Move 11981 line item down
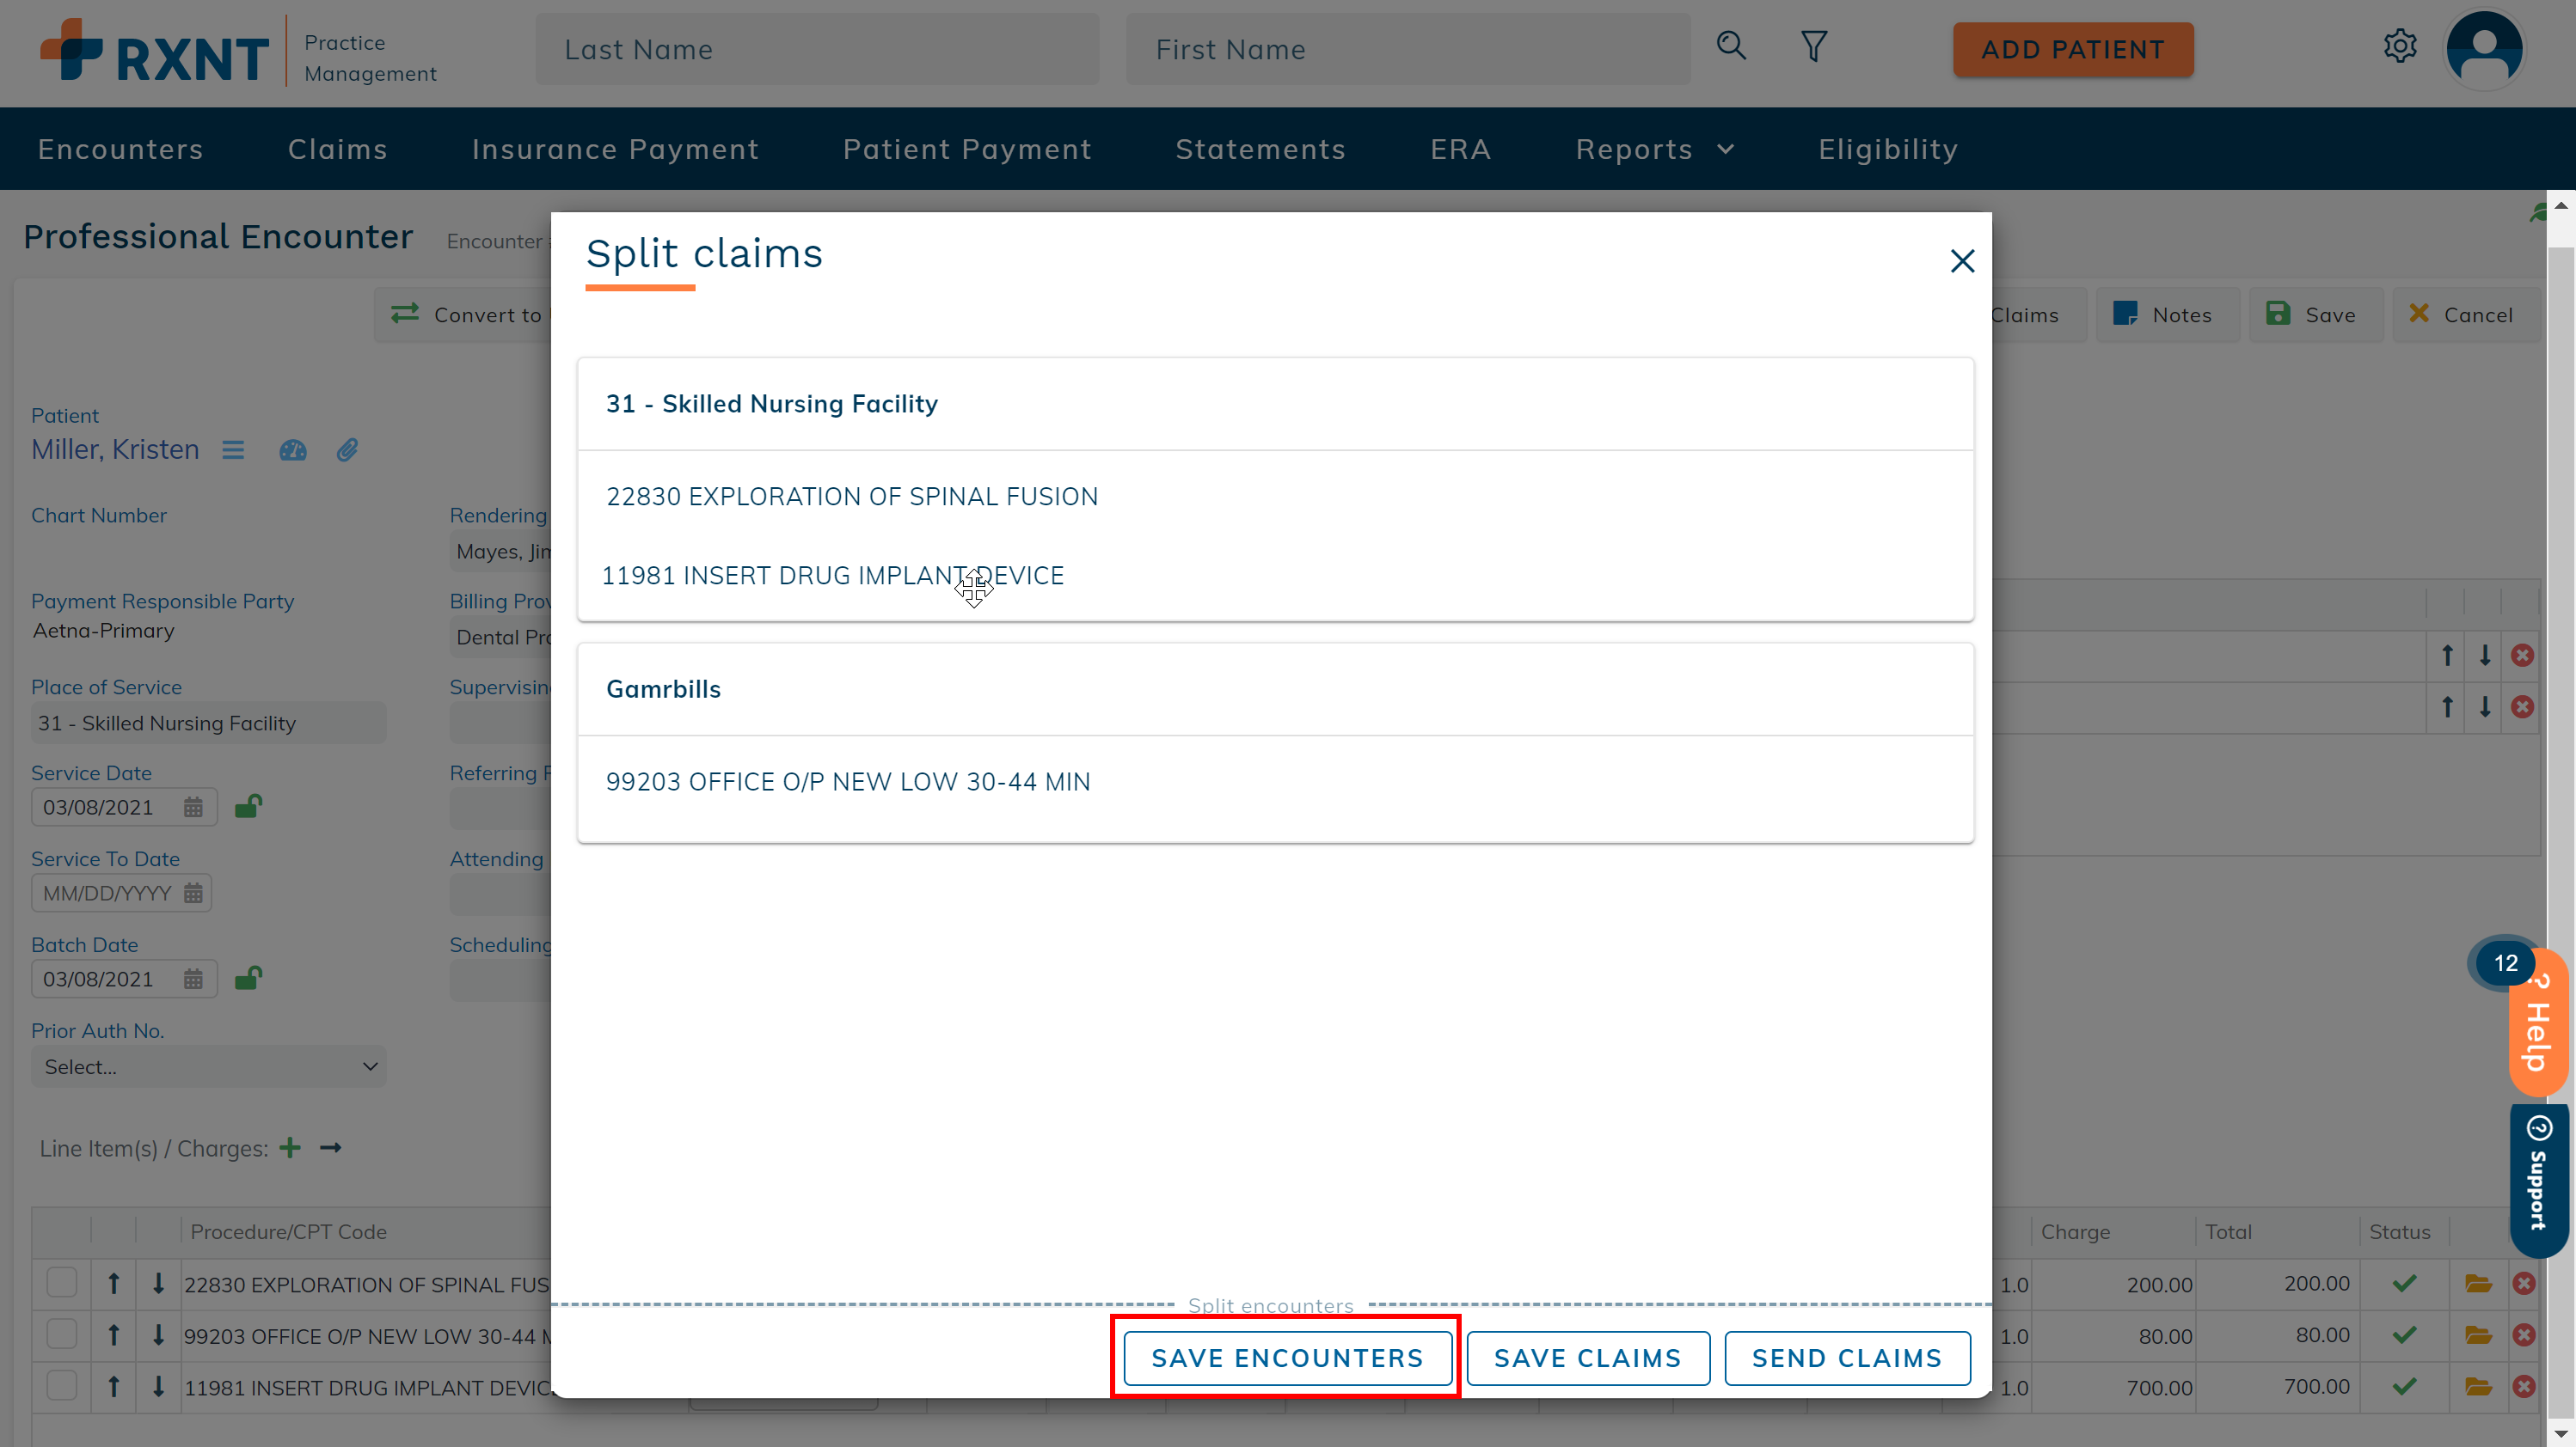This screenshot has width=2576, height=1447. pyautogui.click(x=158, y=1387)
